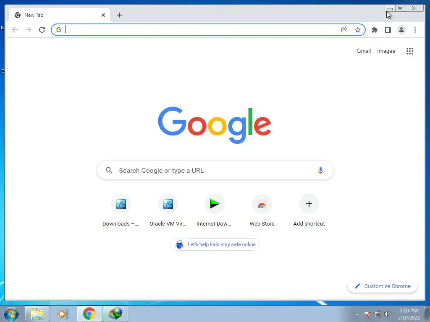Open the profile avatar icon
The height and width of the screenshot is (322, 430).
click(401, 30)
